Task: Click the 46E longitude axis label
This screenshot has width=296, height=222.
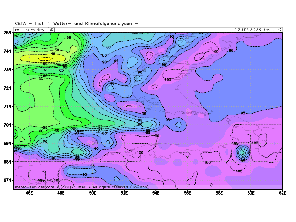Action: pyautogui.click(x=29, y=193)
